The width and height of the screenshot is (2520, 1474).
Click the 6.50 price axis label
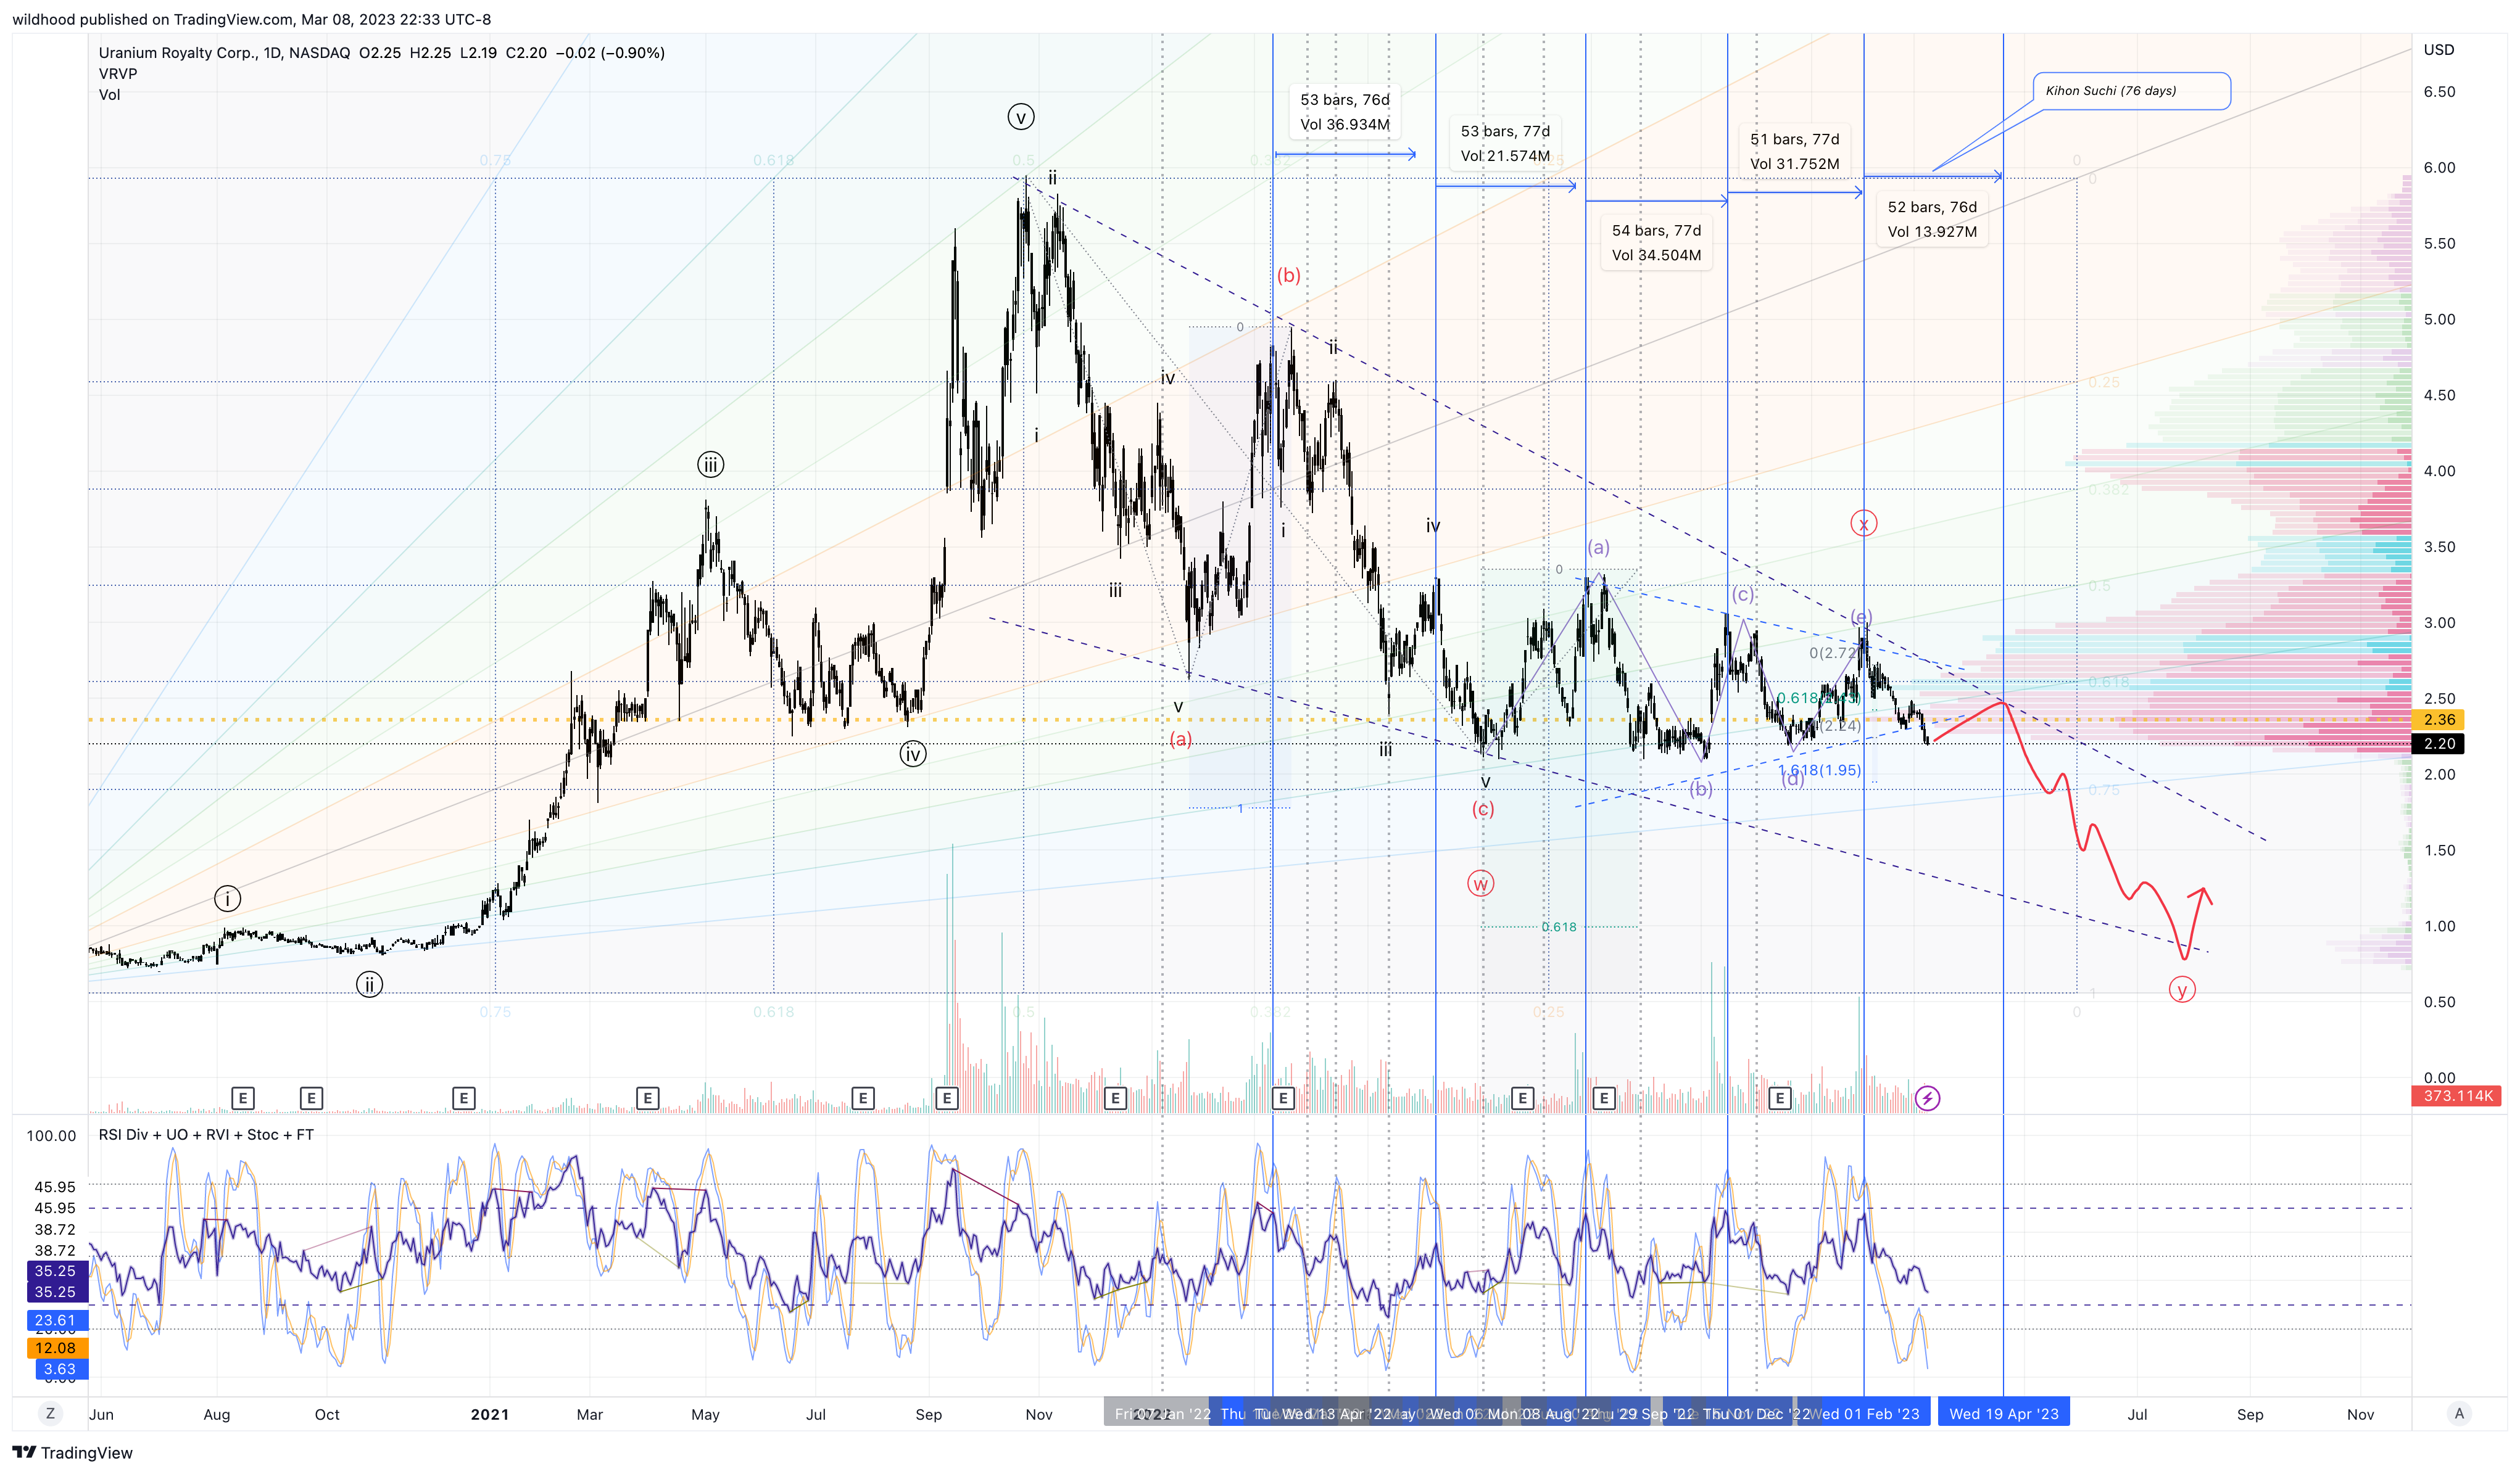point(2439,92)
